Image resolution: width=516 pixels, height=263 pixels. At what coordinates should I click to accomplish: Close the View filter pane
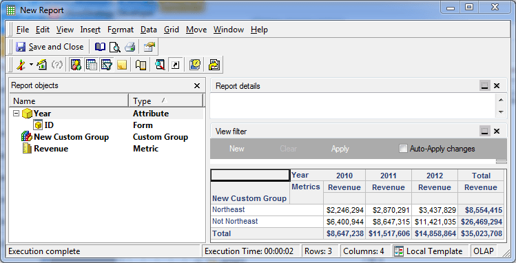tap(497, 131)
